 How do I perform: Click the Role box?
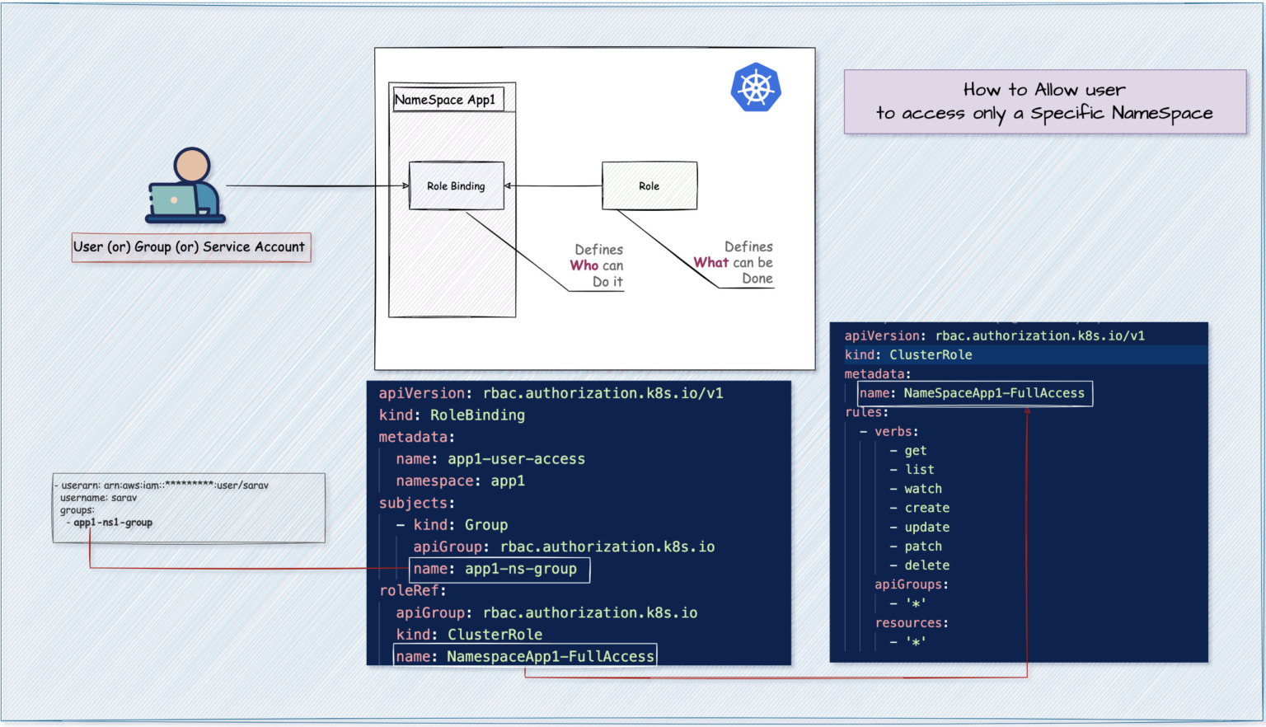[649, 185]
